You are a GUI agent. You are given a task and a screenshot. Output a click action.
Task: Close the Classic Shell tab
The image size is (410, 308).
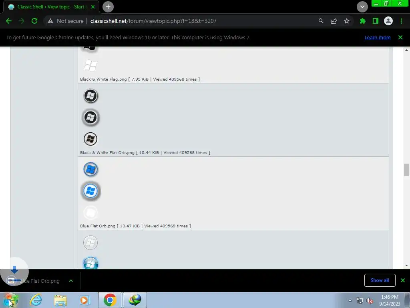93,7
